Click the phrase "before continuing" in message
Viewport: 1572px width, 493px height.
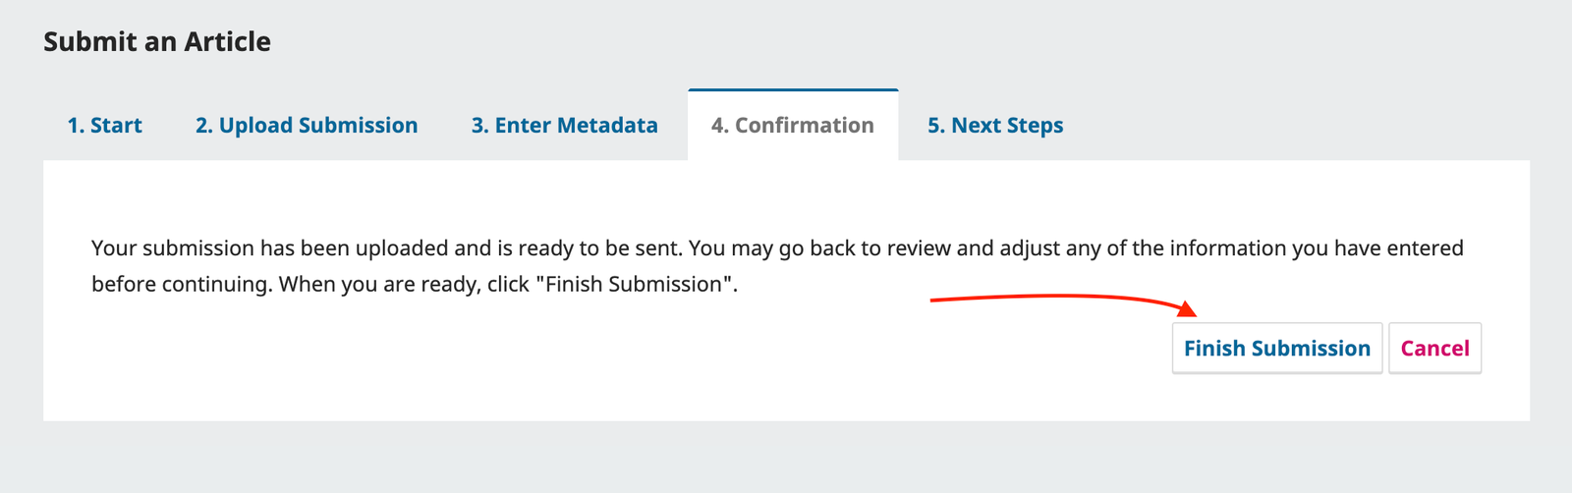tap(182, 285)
